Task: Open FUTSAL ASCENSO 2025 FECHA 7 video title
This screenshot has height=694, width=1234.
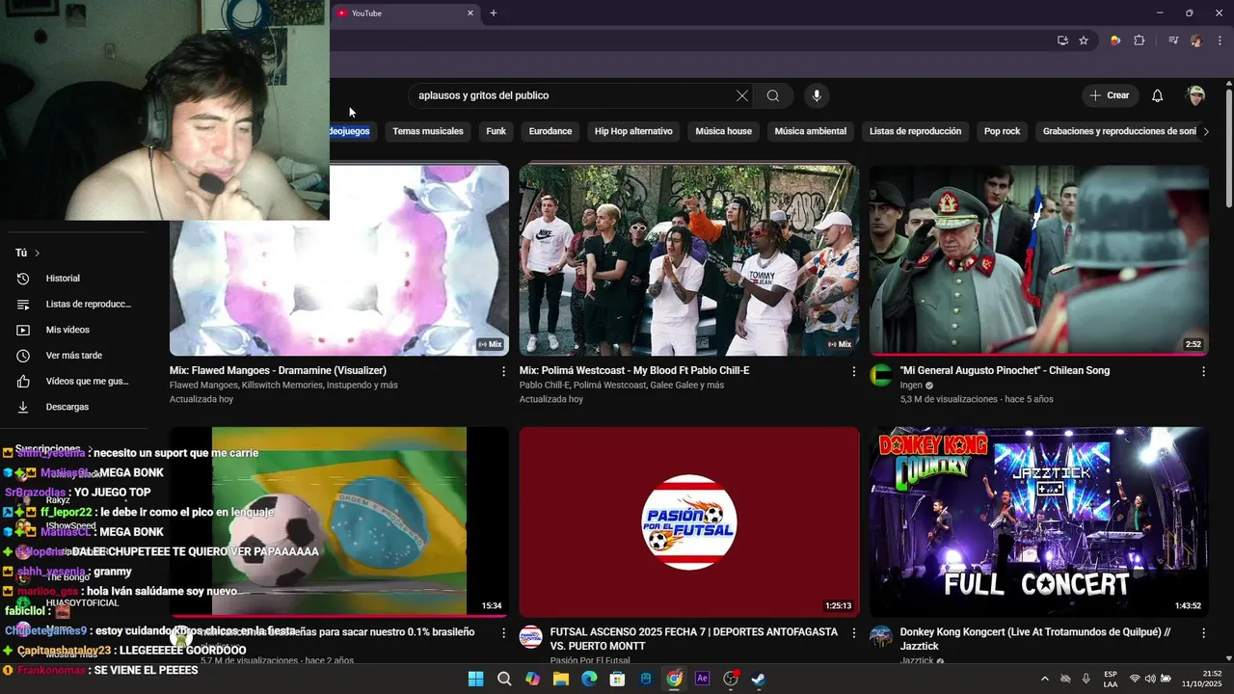Action: [693, 639]
